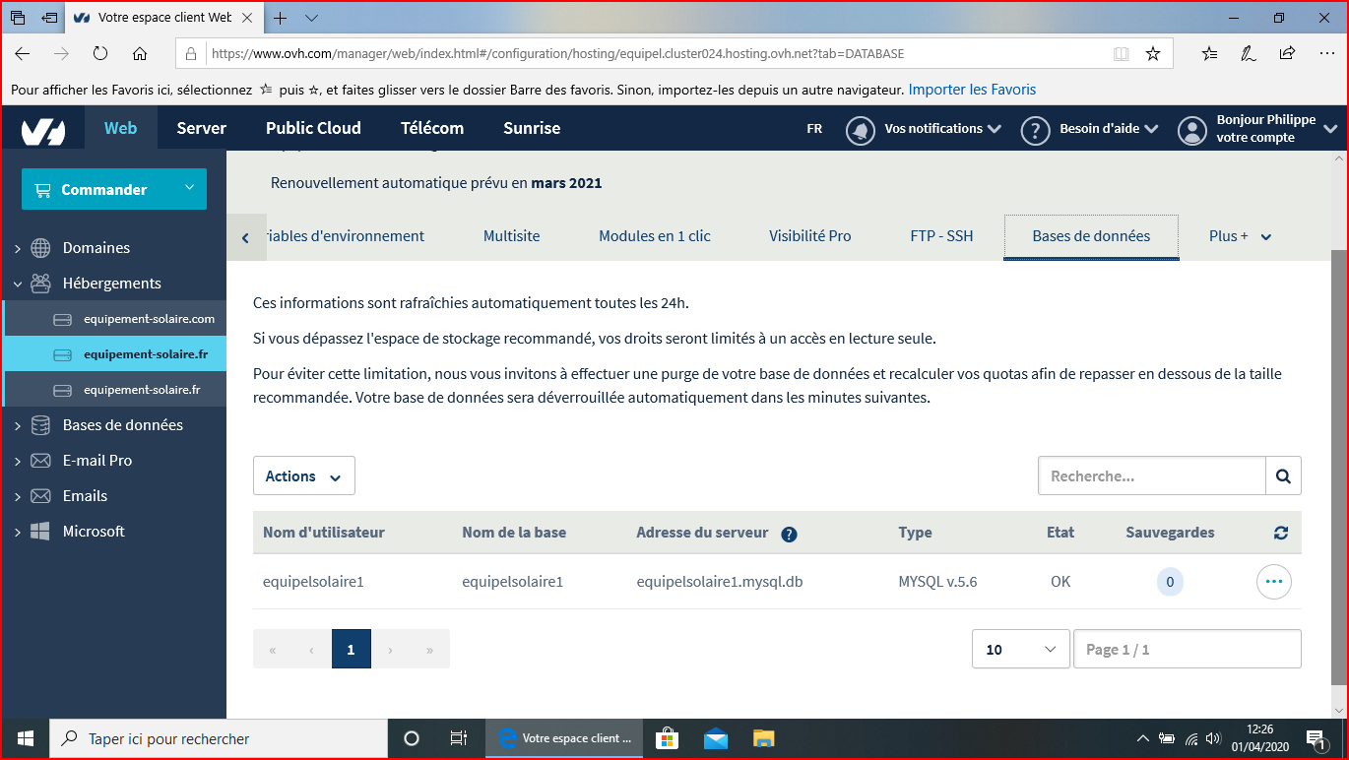1349x760 pixels.
Task: Click the E-mail Pro envelope icon
Action: coord(40,461)
